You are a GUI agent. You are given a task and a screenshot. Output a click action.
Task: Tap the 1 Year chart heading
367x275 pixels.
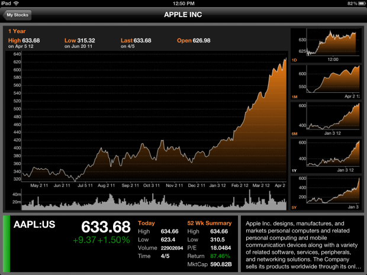tap(17, 31)
